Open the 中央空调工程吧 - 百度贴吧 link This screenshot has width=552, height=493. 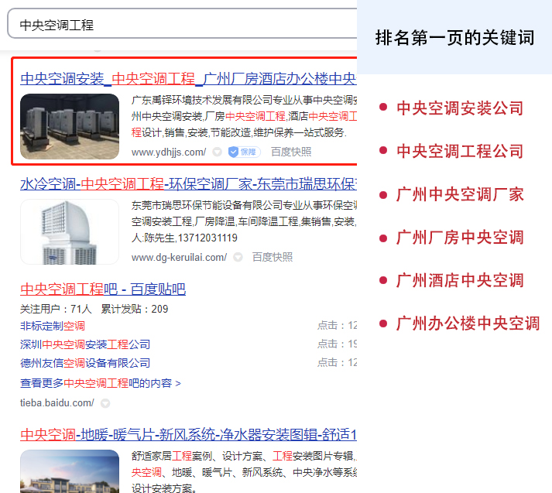pyautogui.click(x=103, y=289)
